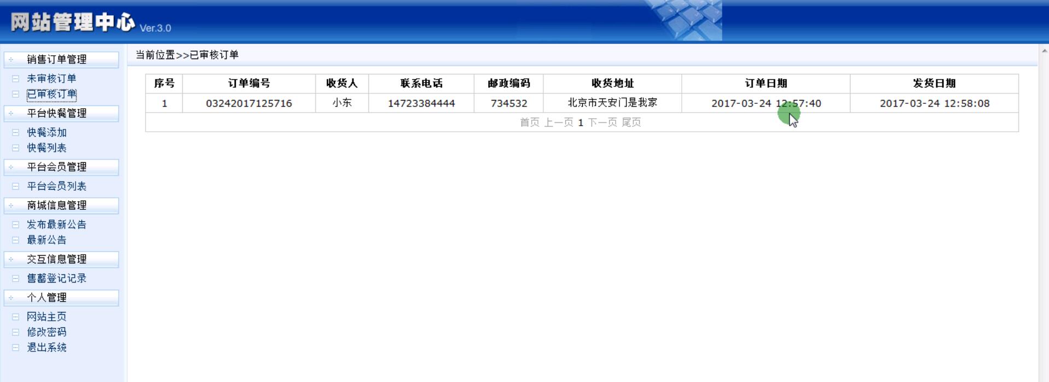Click the icon beside 修改密码
The width and height of the screenshot is (1049, 382).
15,332
